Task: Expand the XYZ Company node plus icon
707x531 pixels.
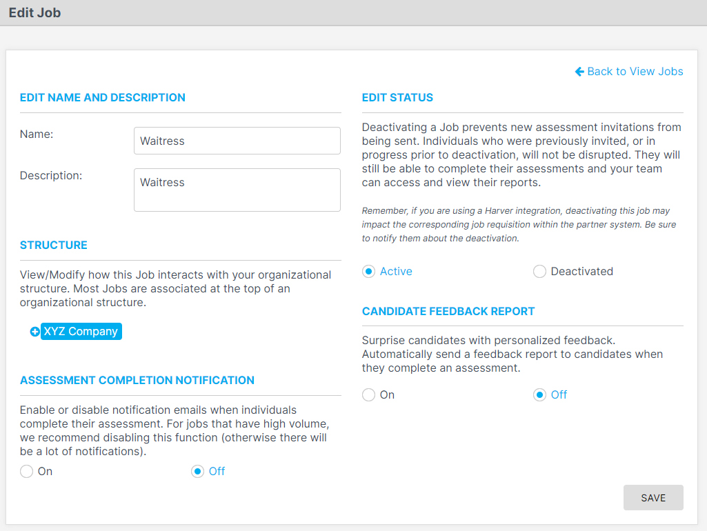Action: (x=34, y=332)
